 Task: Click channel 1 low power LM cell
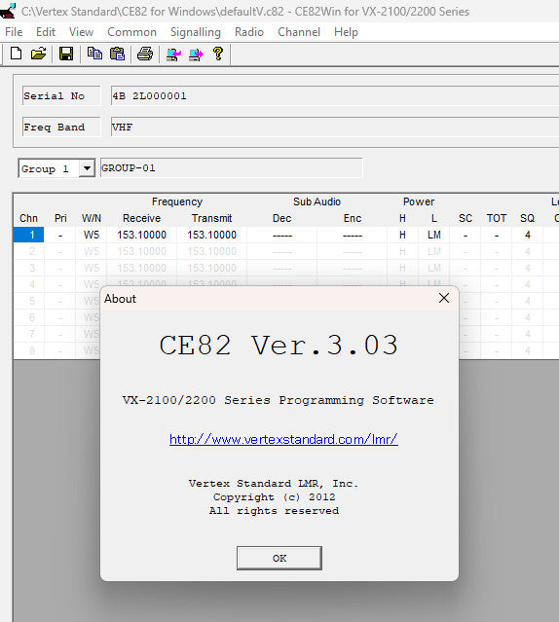click(x=434, y=235)
